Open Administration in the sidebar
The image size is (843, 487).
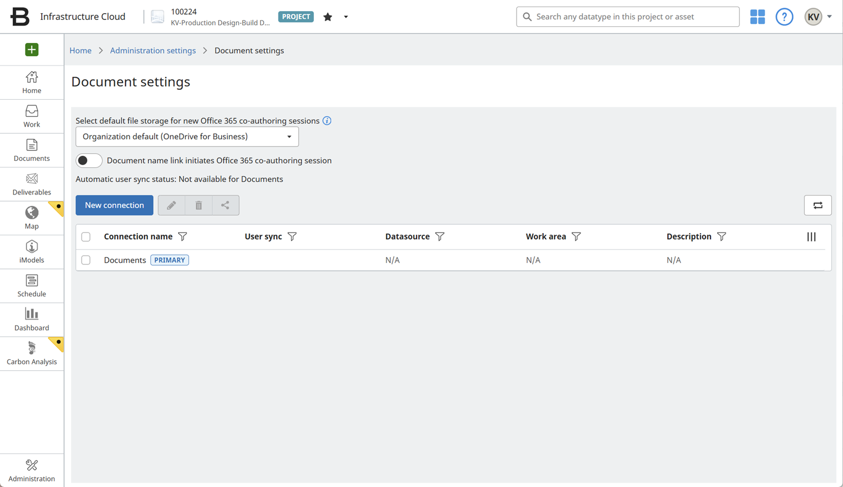[32, 470]
